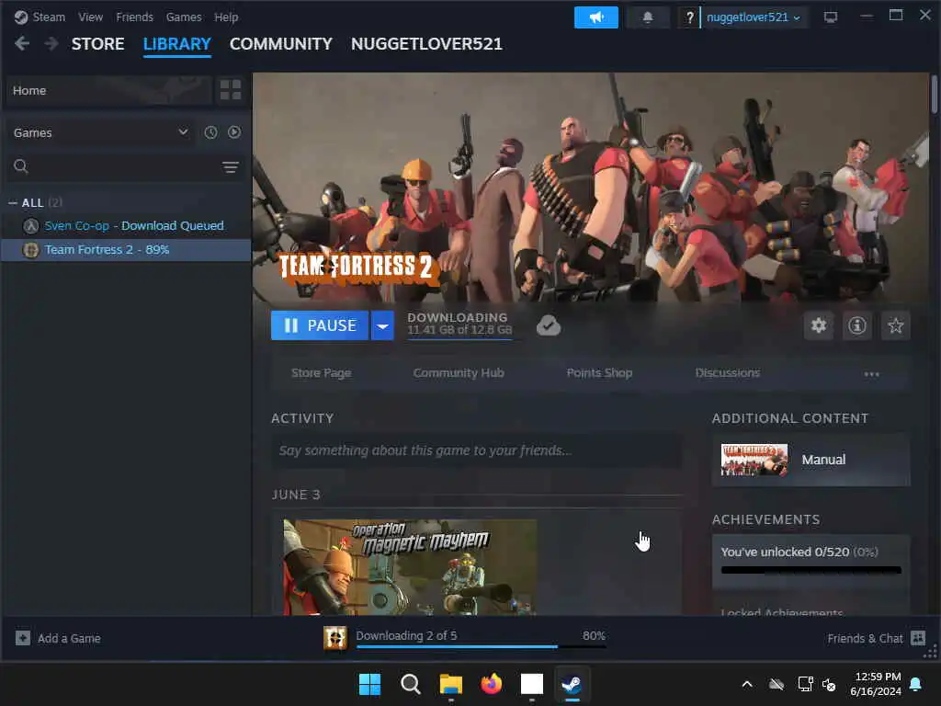The width and height of the screenshot is (941, 706).
Task: Open the View menu
Action: point(91,17)
